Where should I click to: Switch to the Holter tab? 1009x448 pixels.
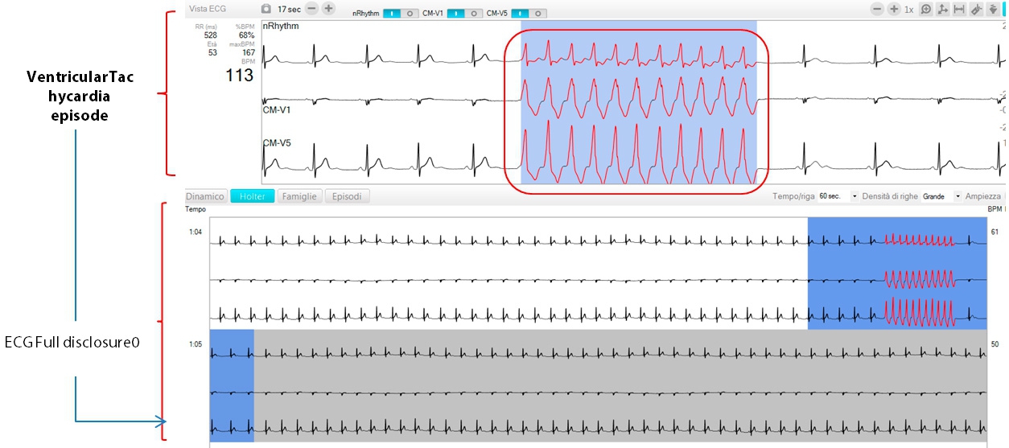pos(252,196)
